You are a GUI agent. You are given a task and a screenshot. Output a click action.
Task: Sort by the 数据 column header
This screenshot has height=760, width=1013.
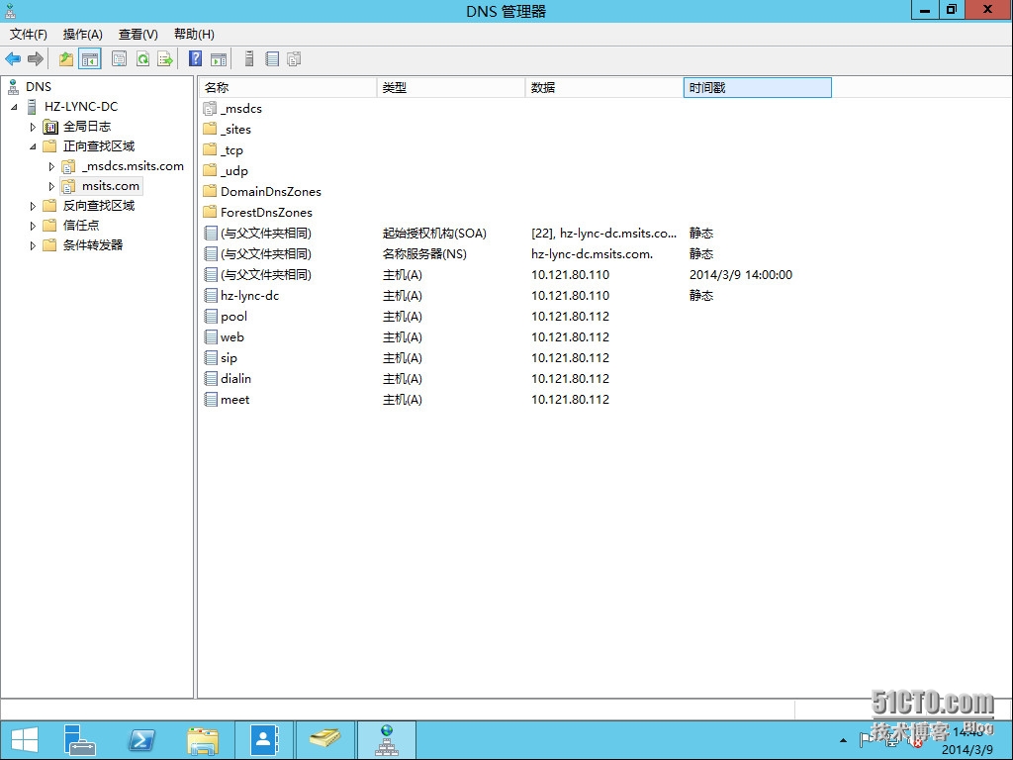604,88
